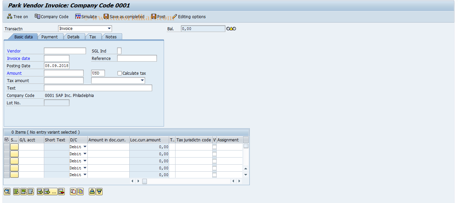This screenshot has width=458, height=203.
Task: Click the Company Code toolbar icon
Action: tap(36, 16)
